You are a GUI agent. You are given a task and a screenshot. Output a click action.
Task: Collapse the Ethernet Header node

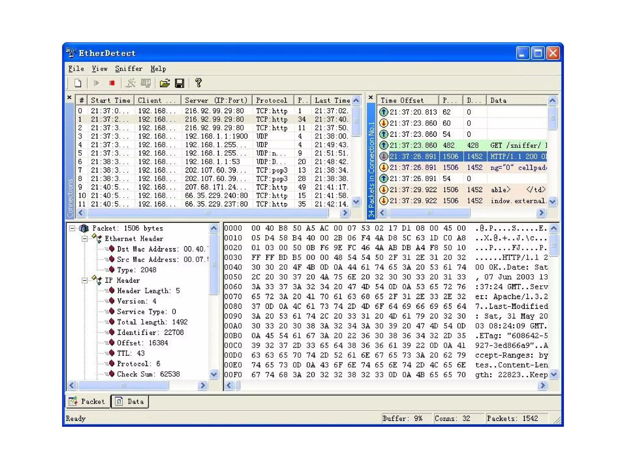coord(85,239)
